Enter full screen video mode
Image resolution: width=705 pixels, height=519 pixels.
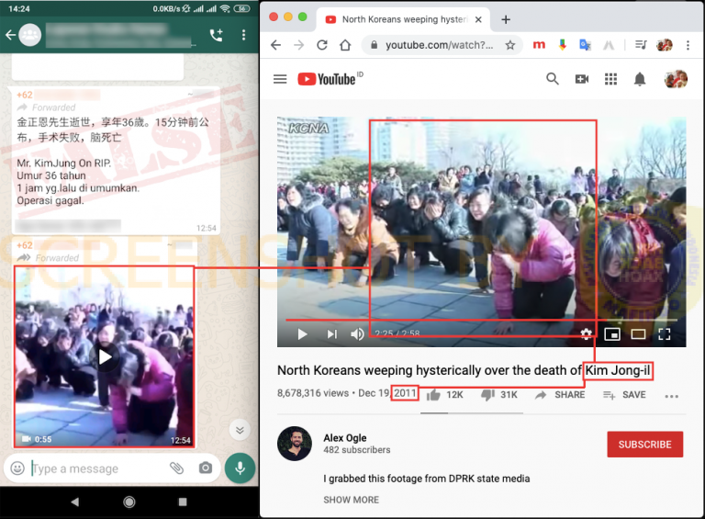[664, 334]
